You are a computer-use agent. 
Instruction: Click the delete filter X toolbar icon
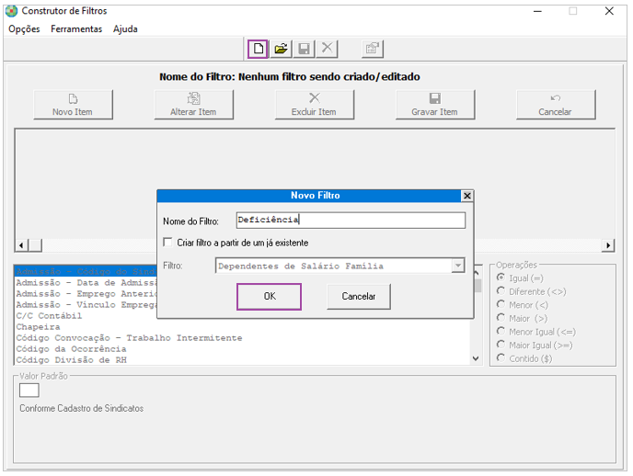[x=327, y=49]
